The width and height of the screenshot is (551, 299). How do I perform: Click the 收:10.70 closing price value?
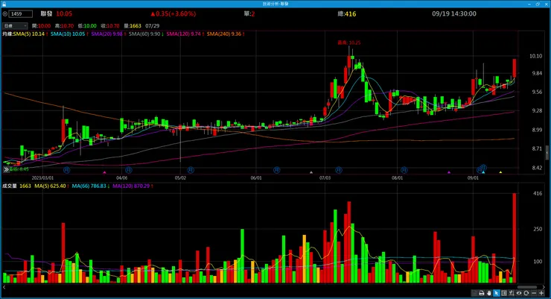pyautogui.click(x=110, y=26)
